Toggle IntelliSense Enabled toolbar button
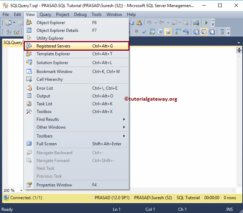This screenshot has height=213, width=243. pos(168,32)
